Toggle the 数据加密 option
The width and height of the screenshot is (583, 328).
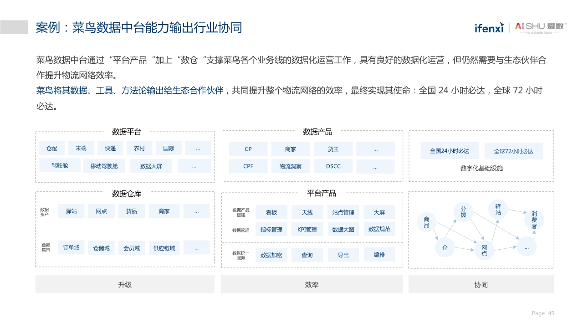271,255
